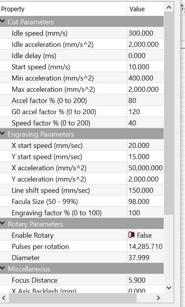The image size is (185, 307).
Task: Edit the Start speed value 10.000
Action: pyautogui.click(x=145, y=67)
